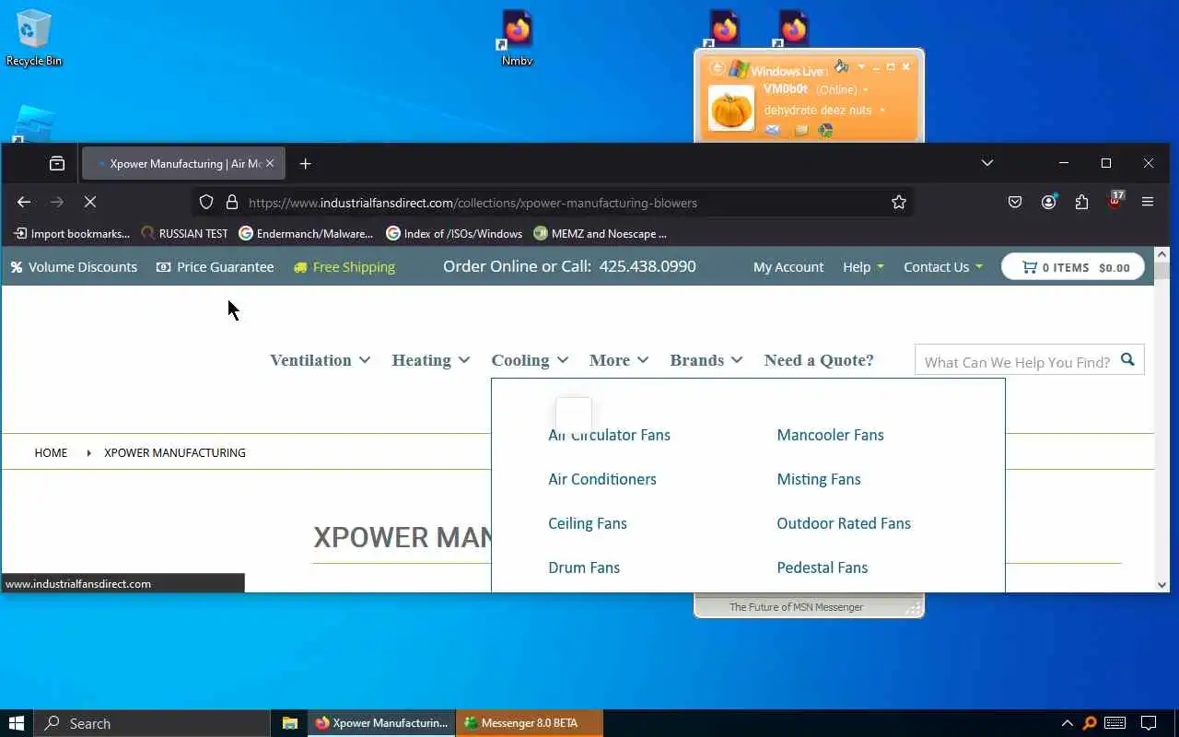Open the Contact Us dropdown

(943, 267)
